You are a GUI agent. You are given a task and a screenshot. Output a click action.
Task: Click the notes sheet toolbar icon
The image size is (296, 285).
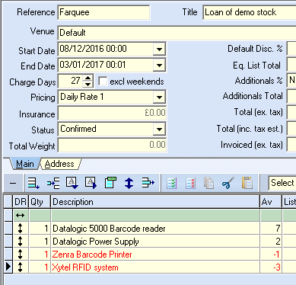pyautogui.click(x=110, y=183)
